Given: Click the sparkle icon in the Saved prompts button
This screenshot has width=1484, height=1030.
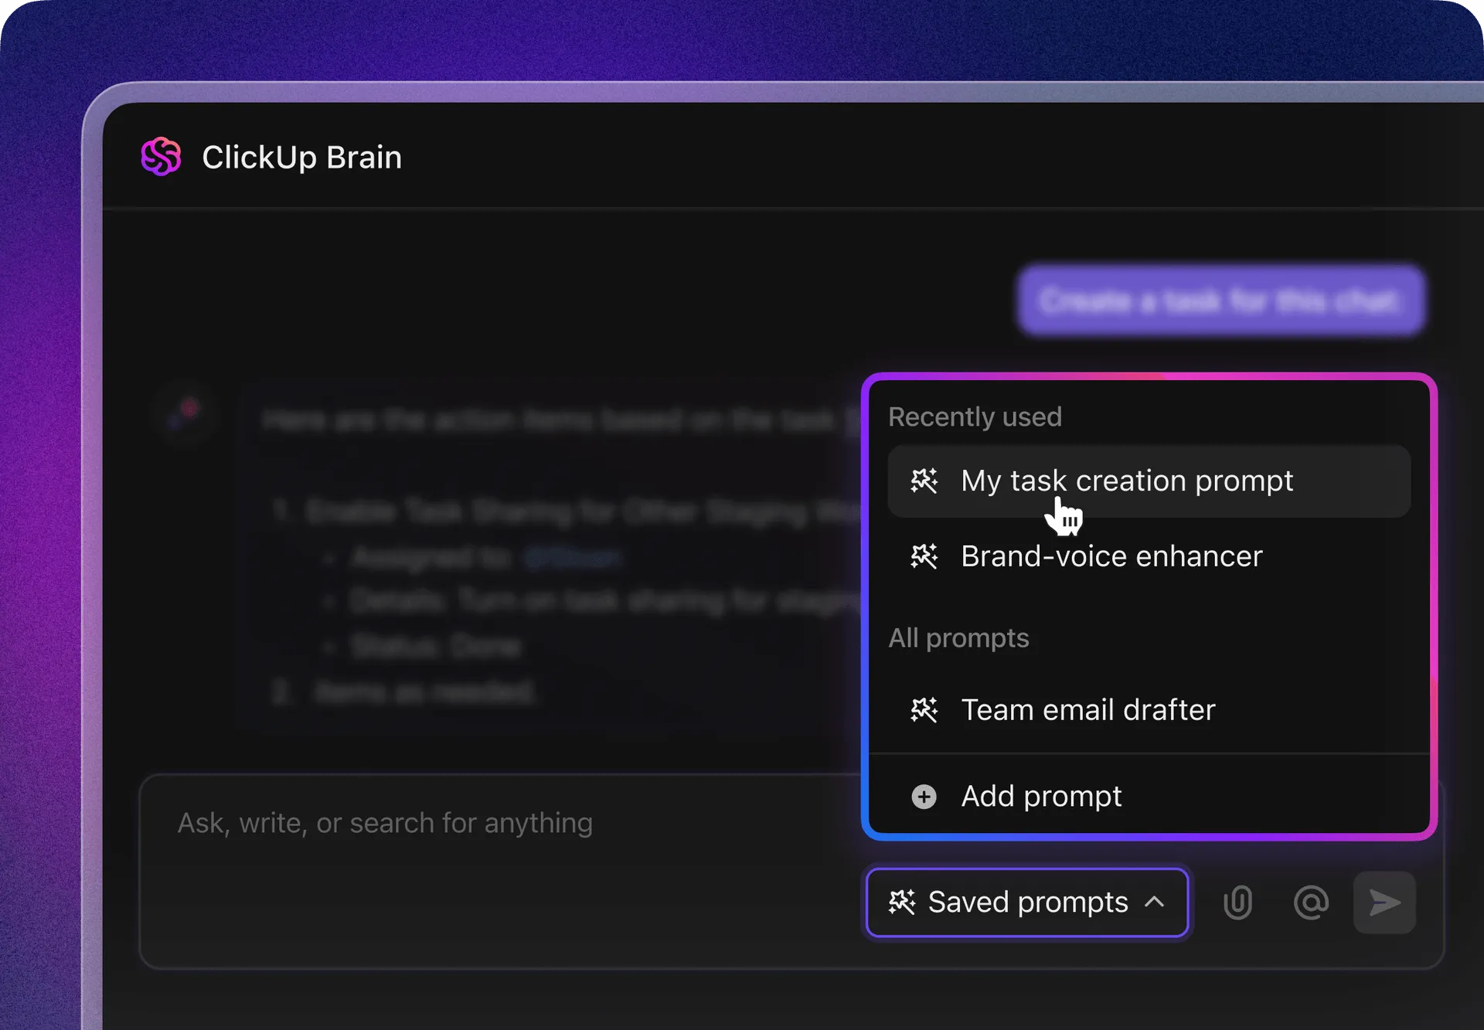Looking at the screenshot, I should click(902, 902).
